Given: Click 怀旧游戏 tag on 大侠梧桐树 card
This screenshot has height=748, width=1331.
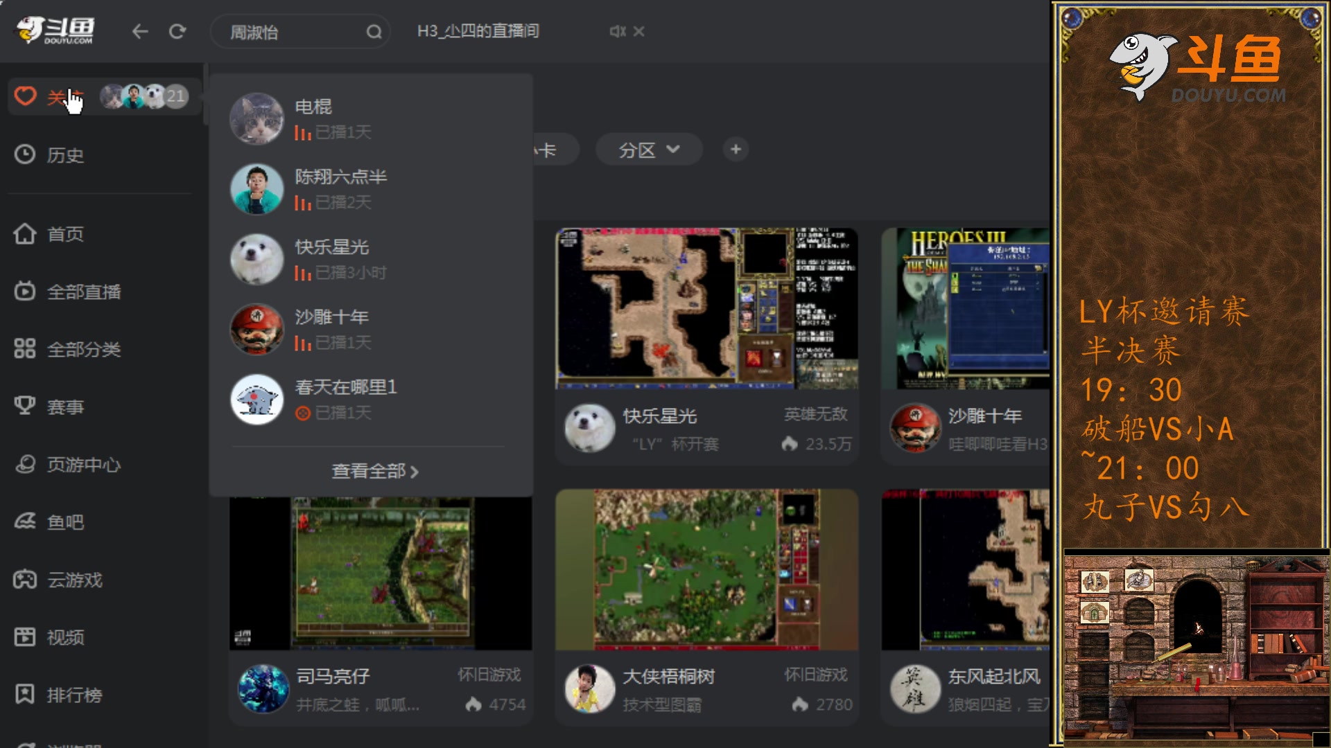Looking at the screenshot, I should tap(816, 675).
